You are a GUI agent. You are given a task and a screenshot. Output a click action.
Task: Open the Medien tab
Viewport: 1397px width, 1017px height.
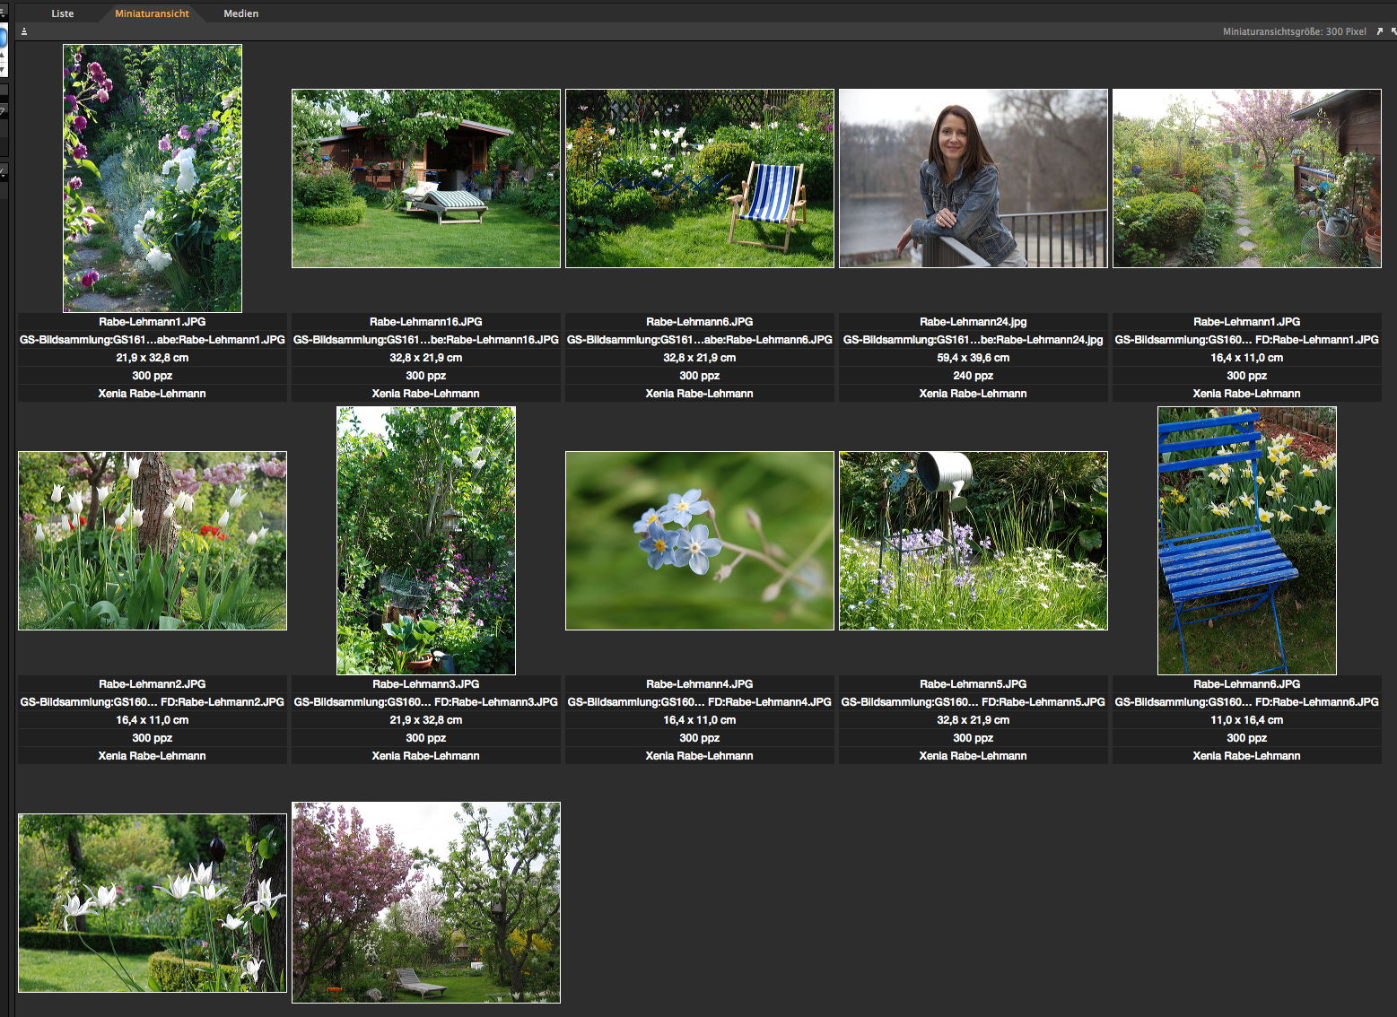click(240, 13)
